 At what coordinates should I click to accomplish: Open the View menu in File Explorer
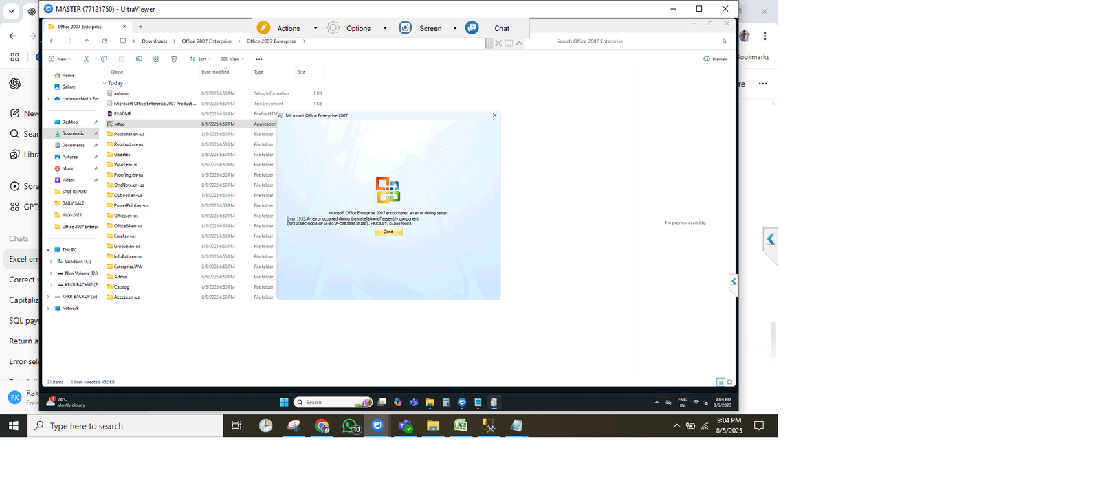[233, 59]
